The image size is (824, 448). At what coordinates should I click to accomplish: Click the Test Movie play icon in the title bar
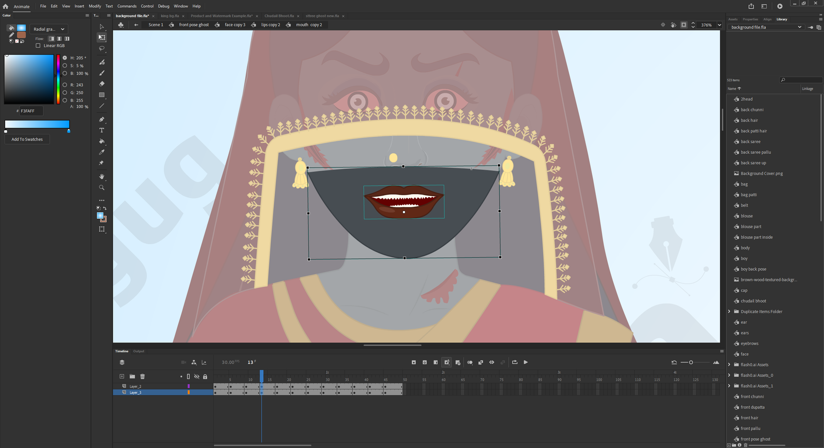(780, 6)
